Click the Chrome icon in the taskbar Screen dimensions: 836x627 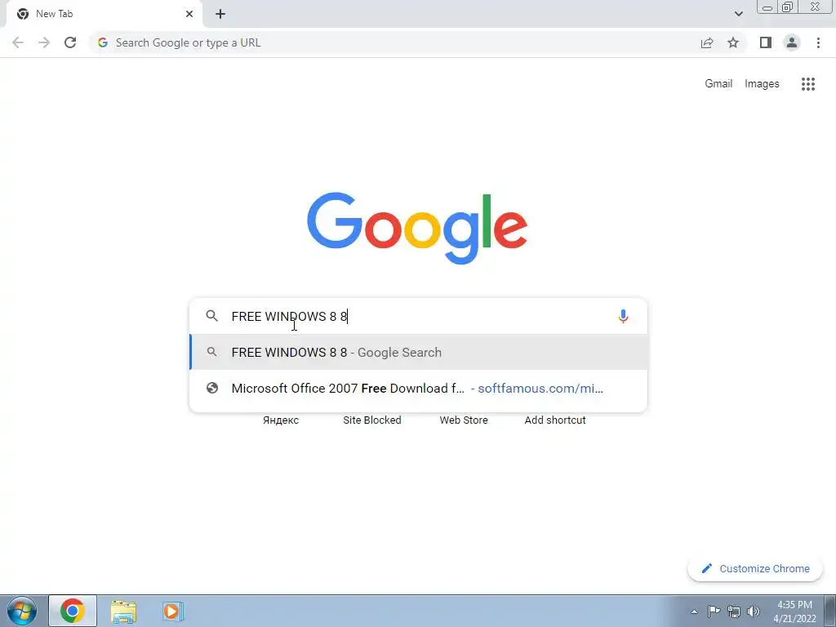tap(73, 611)
